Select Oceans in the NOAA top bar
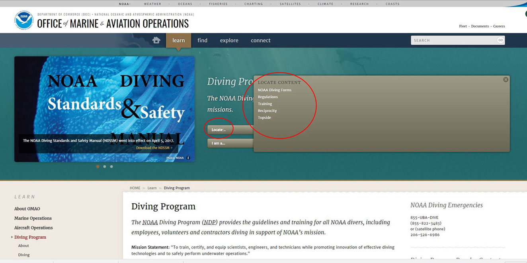This screenshot has width=527, height=263. pos(185,4)
